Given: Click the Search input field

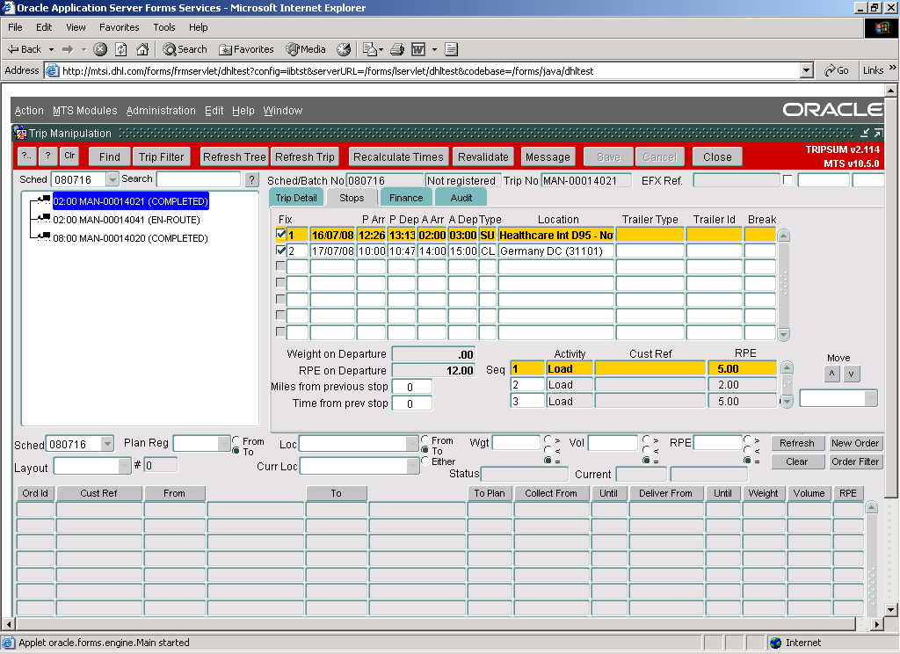Looking at the screenshot, I should [199, 179].
